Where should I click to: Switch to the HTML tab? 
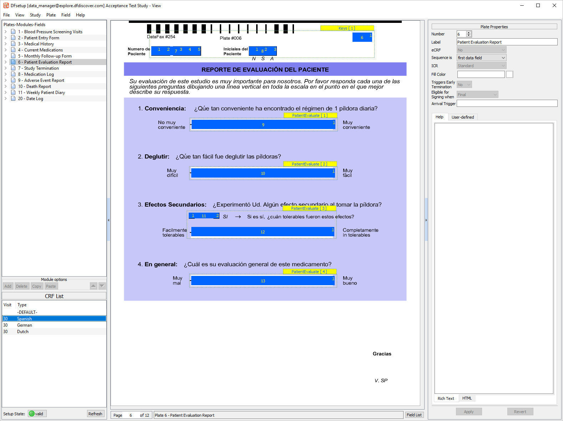click(467, 398)
